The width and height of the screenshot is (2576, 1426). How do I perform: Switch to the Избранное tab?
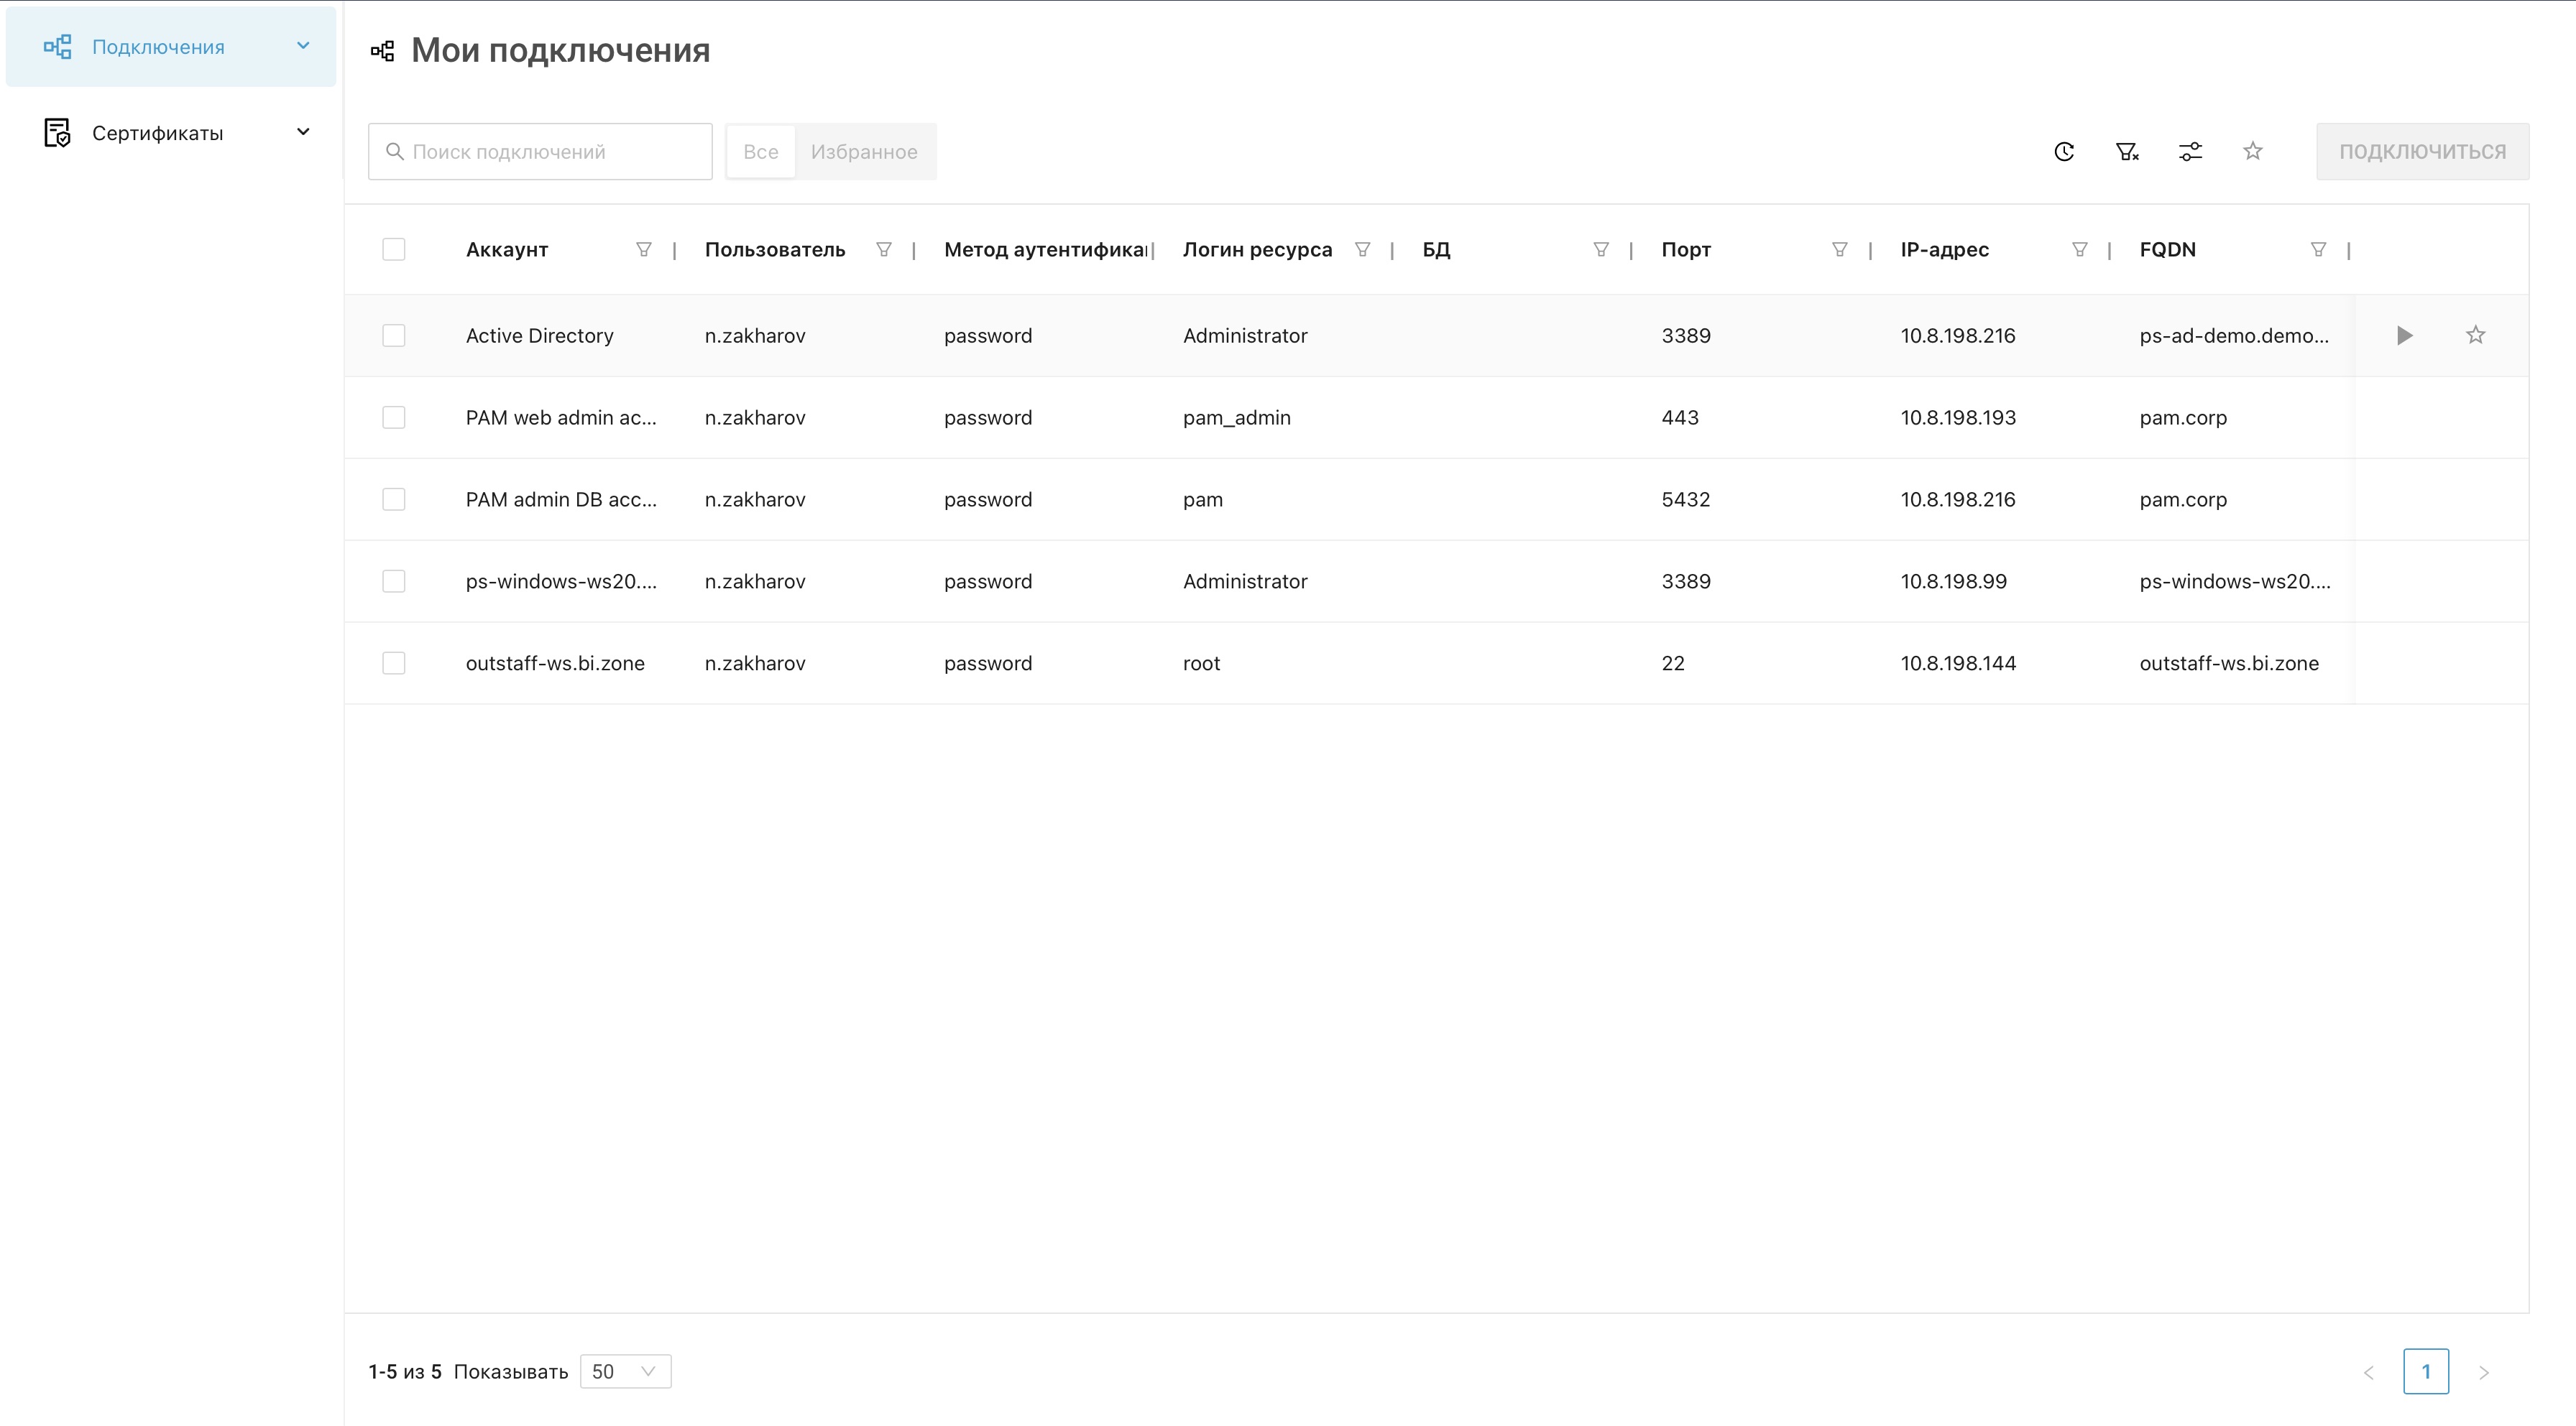(x=864, y=152)
